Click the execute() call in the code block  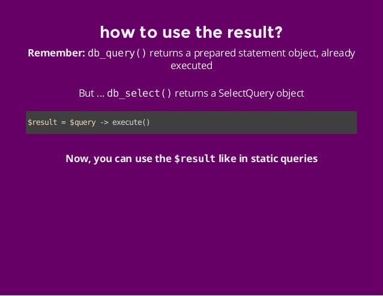pos(131,122)
